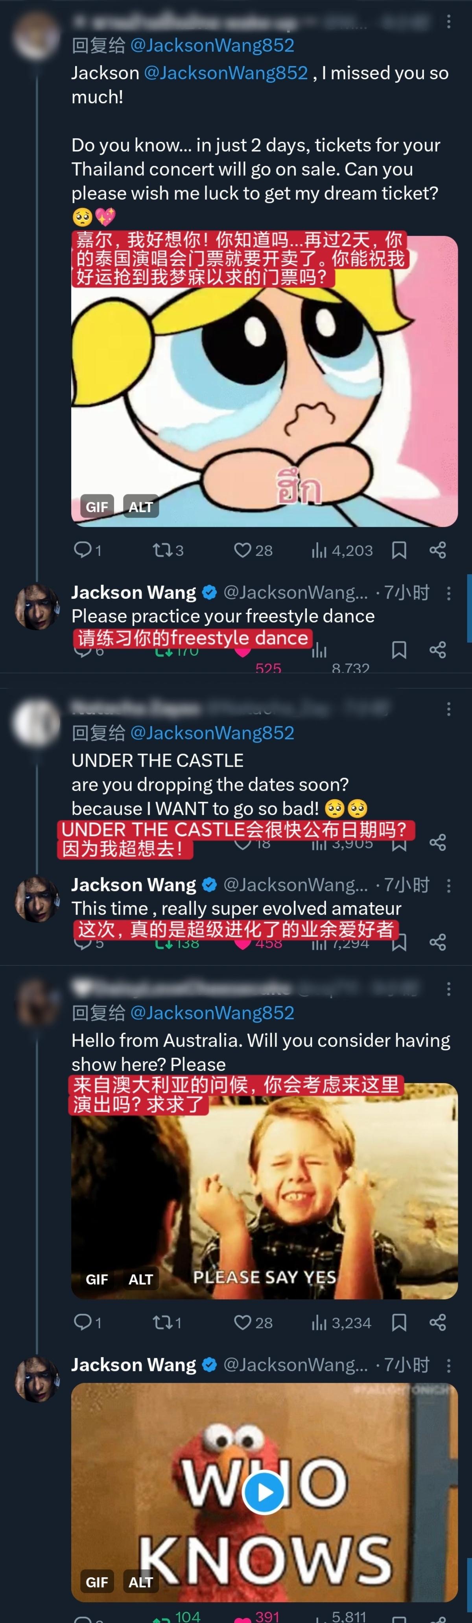
Task: Share Jackson's freestyle dance reply
Action: click(x=438, y=650)
